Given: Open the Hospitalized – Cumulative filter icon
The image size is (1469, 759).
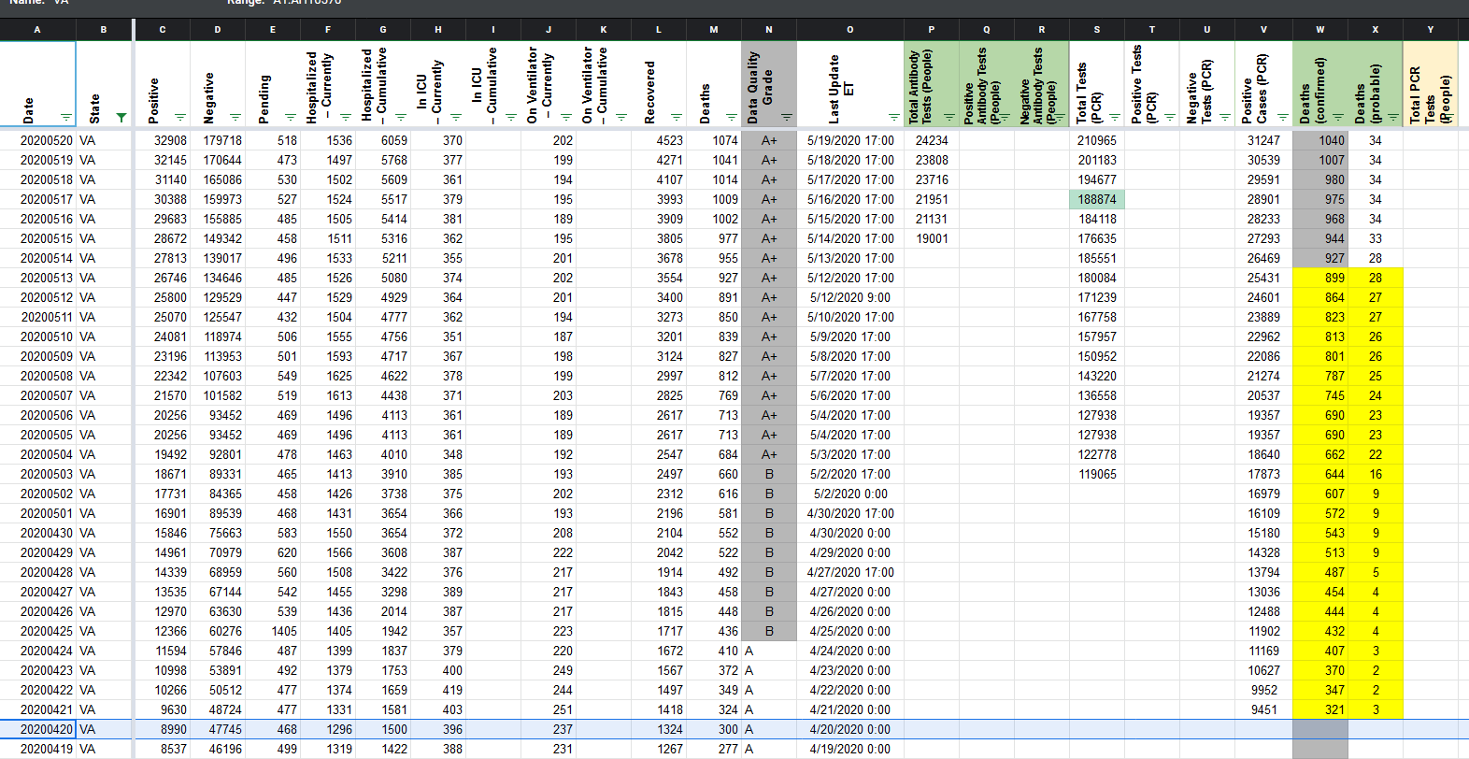Looking at the screenshot, I should [x=401, y=118].
